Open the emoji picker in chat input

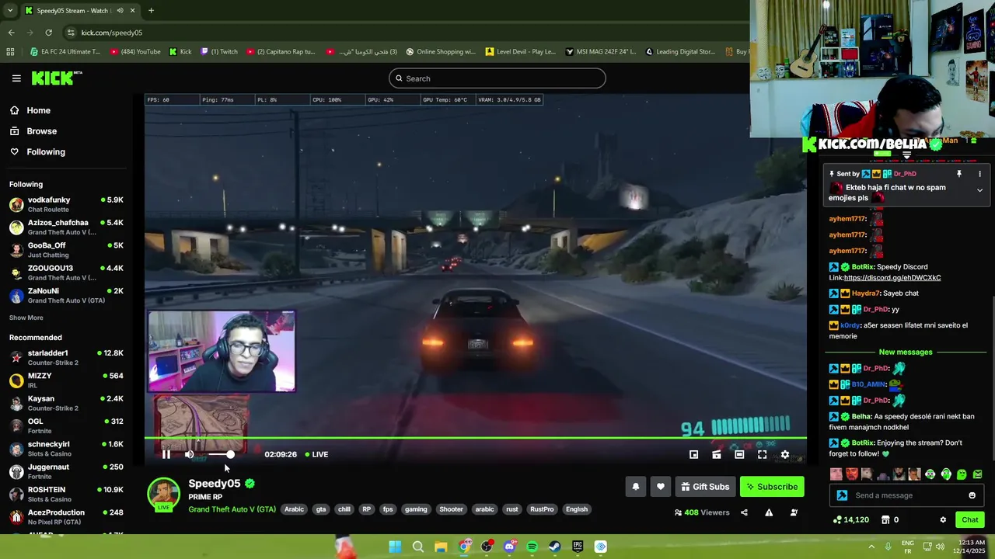[x=972, y=495]
